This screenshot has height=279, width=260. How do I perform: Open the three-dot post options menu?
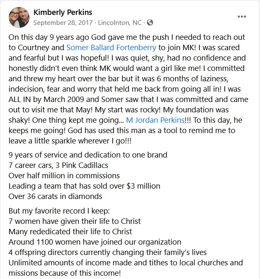[x=242, y=17]
